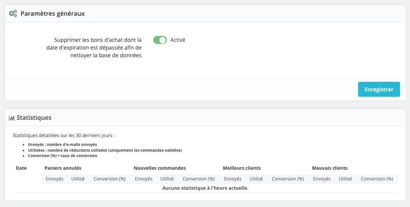Viewport: 410px width, 207px height.
Task: Click Conversion (%) under Meilleurs clients
Action: 288,179
